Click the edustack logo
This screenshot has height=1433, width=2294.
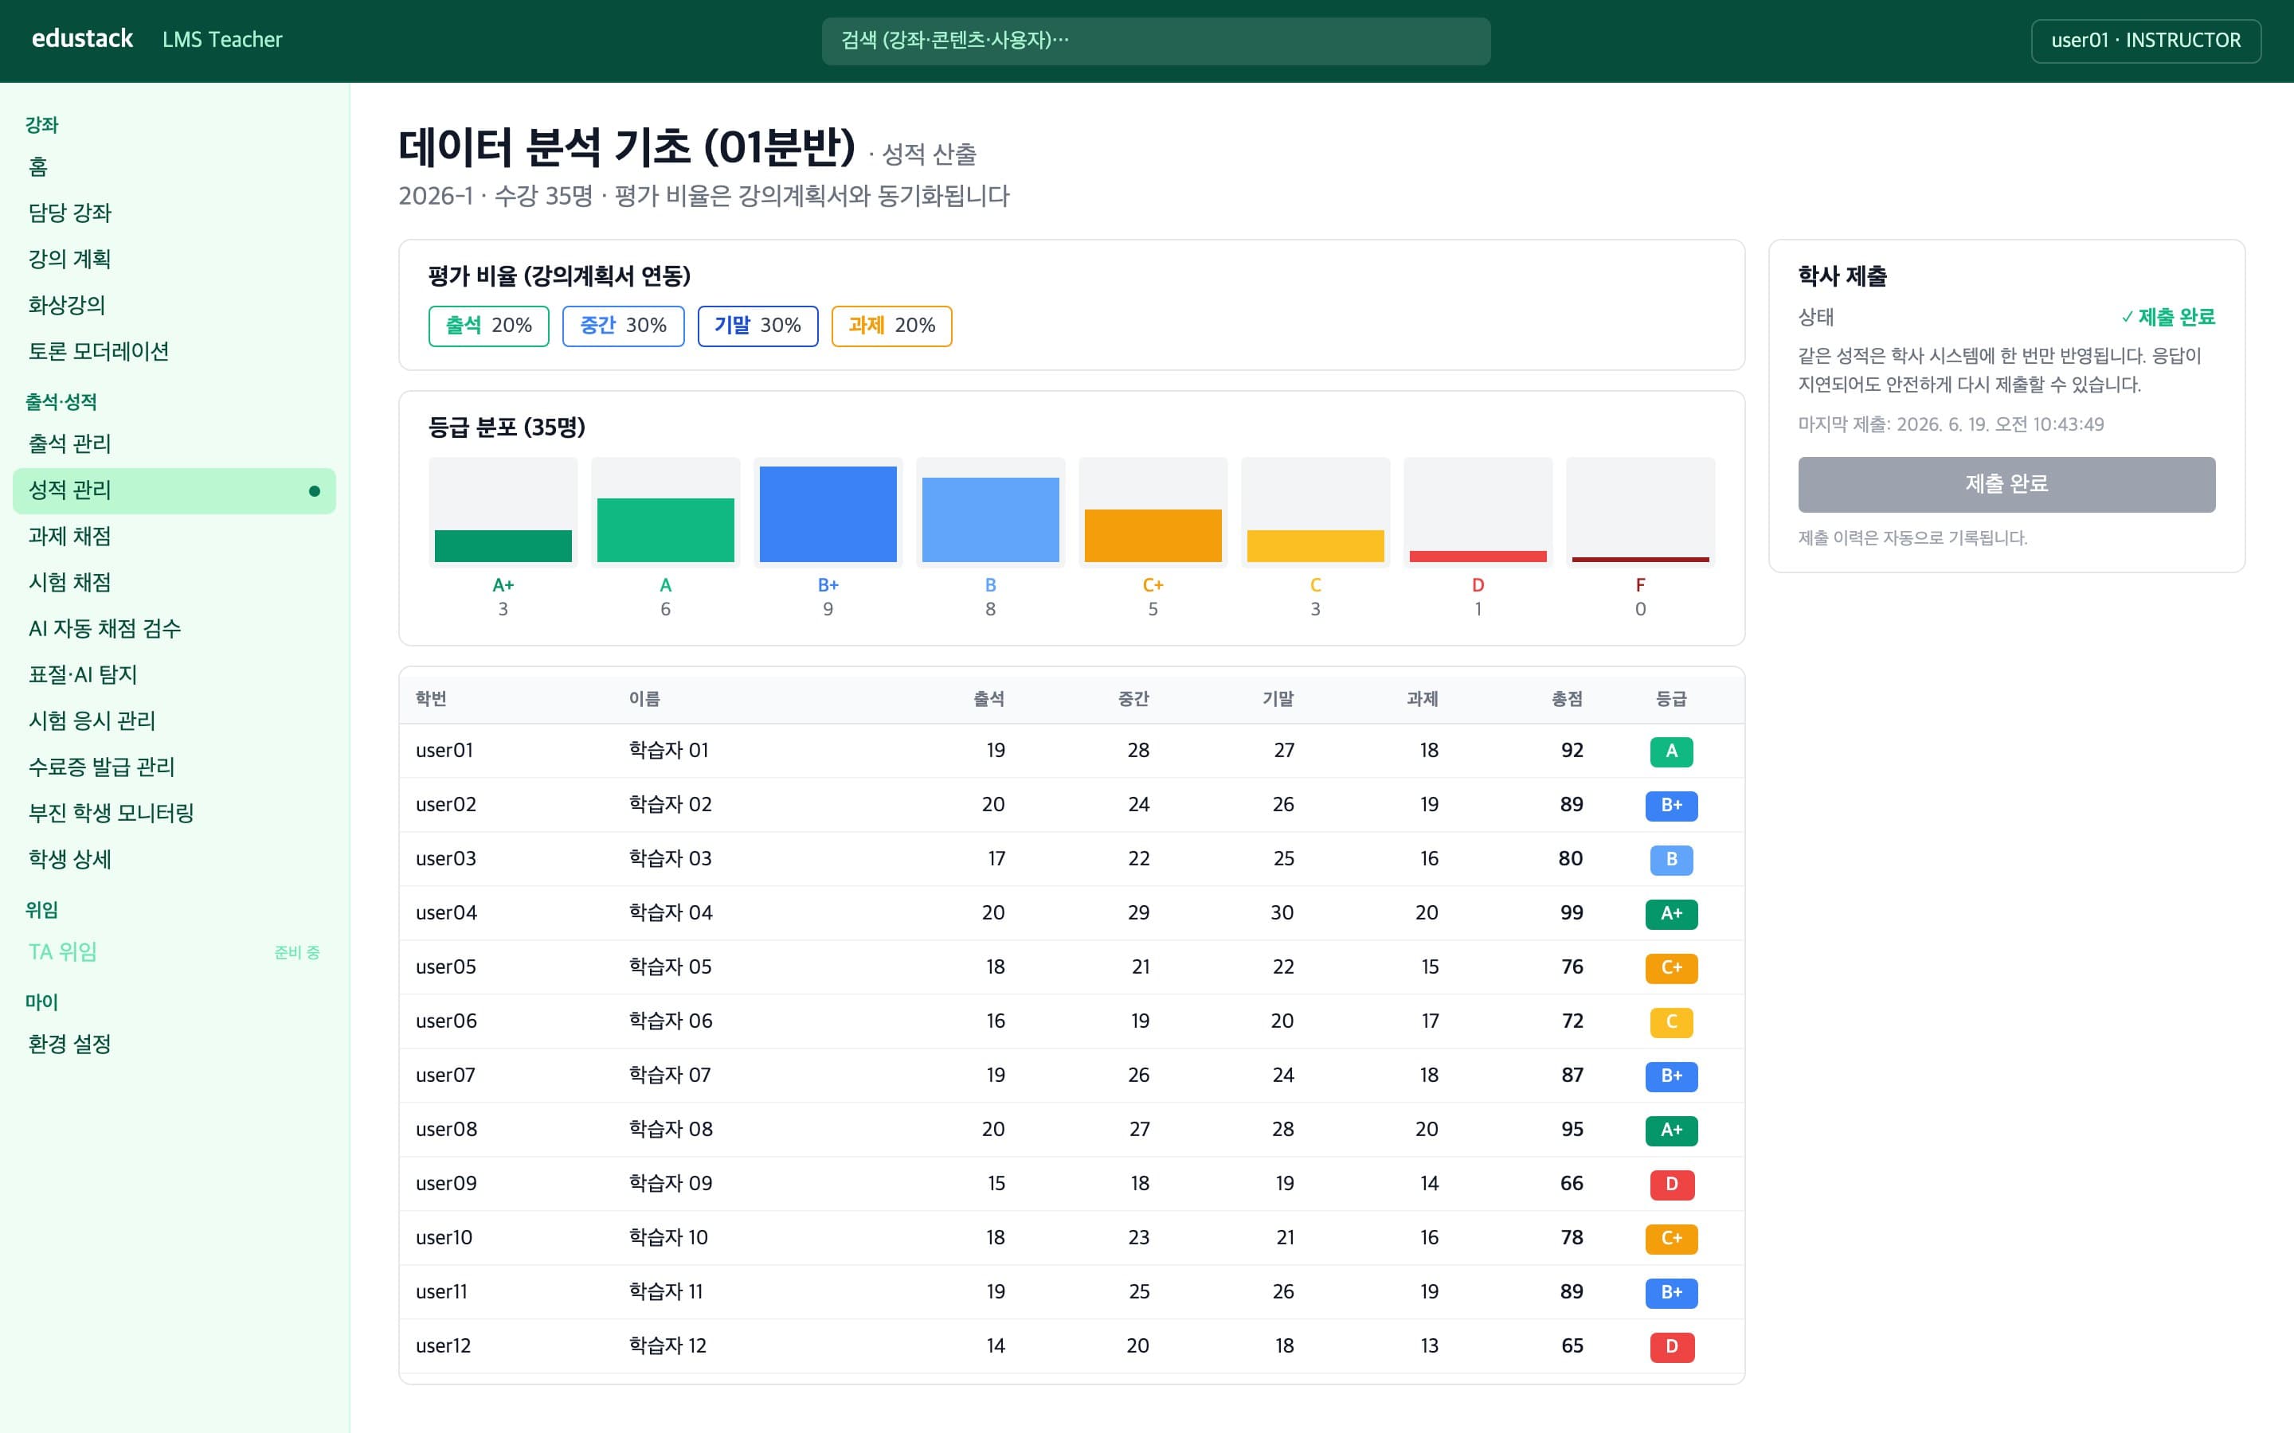pos(83,39)
